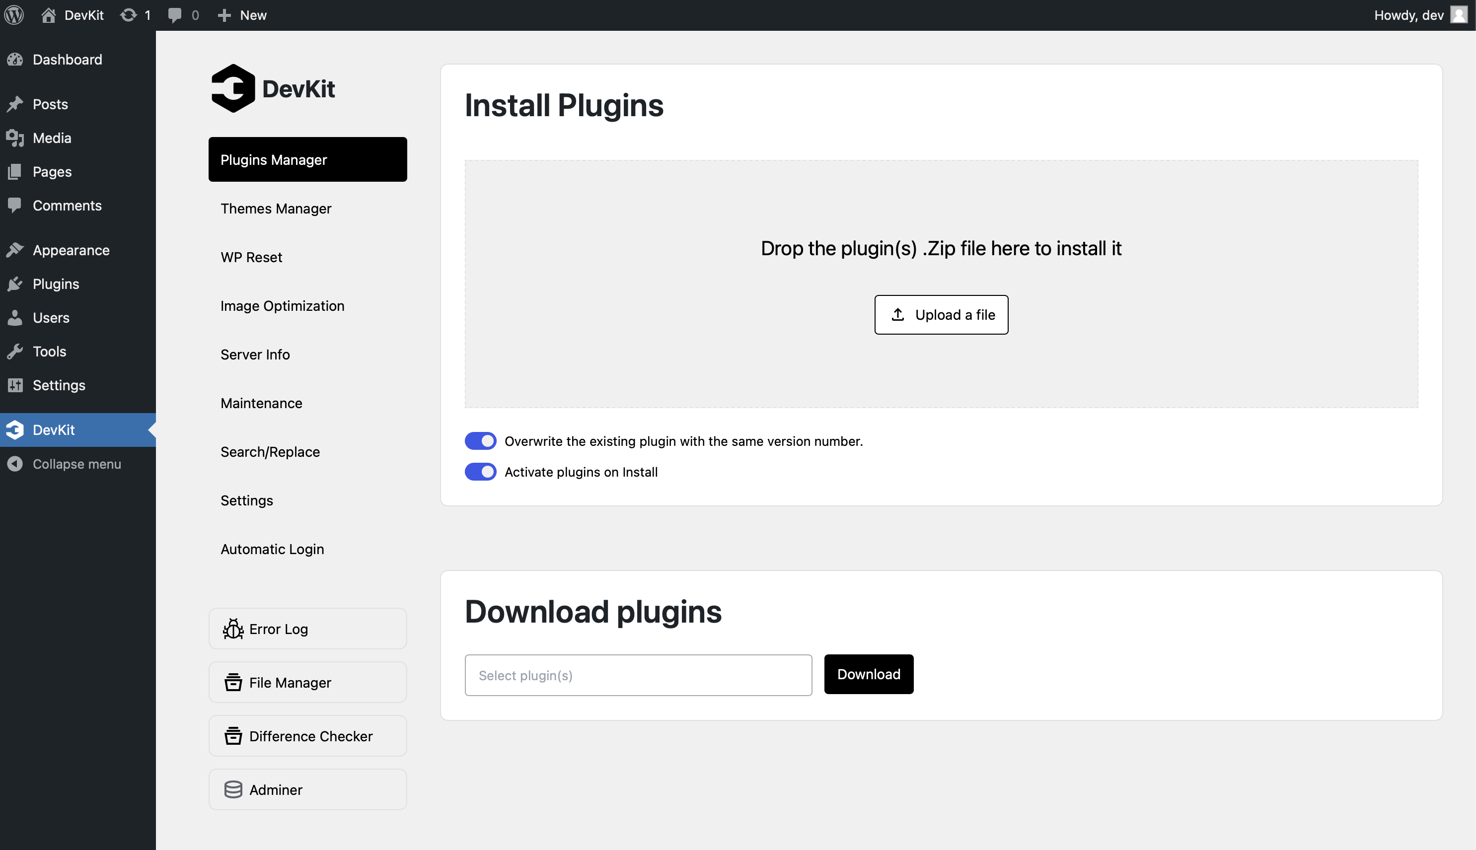Click the large DevKit hexagon logo
This screenshot has width=1476, height=850.
click(233, 89)
